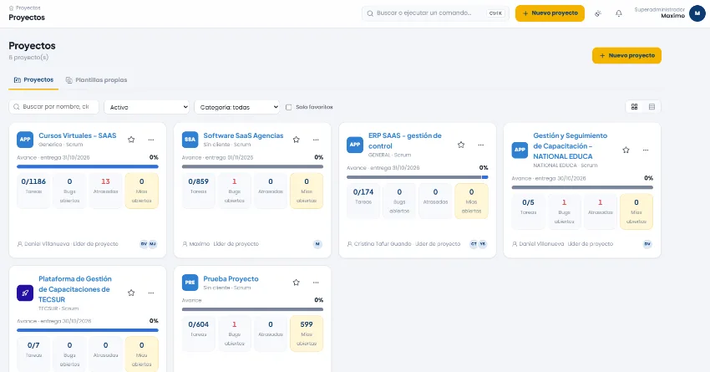The height and width of the screenshot is (372, 710).
Task: Open Plataforma de Gestión de Capacitaciones link
Action: tap(74, 289)
